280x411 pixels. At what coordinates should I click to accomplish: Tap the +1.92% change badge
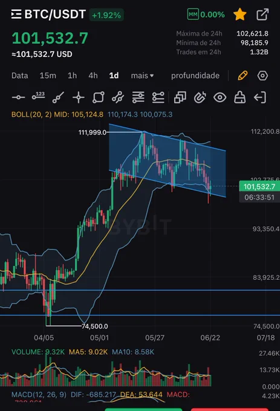(106, 15)
